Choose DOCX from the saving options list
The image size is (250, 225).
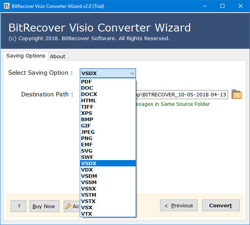tap(108, 94)
